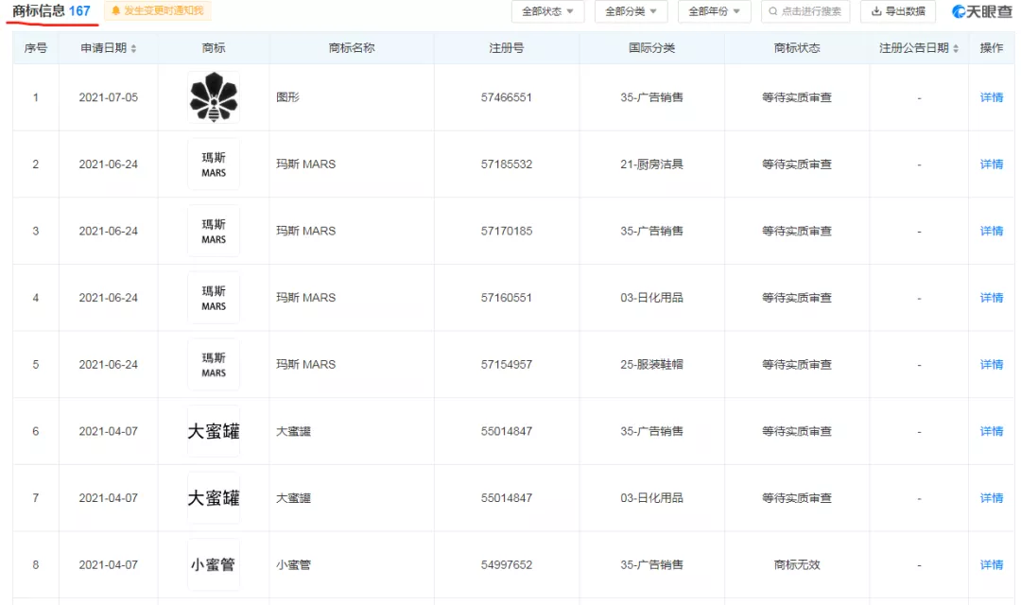
Task: Click the 2021-07-05 application date
Action: coord(108,97)
